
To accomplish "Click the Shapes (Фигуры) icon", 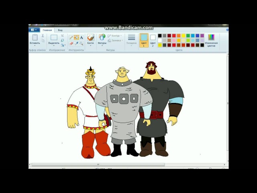I will click(x=102, y=37).
